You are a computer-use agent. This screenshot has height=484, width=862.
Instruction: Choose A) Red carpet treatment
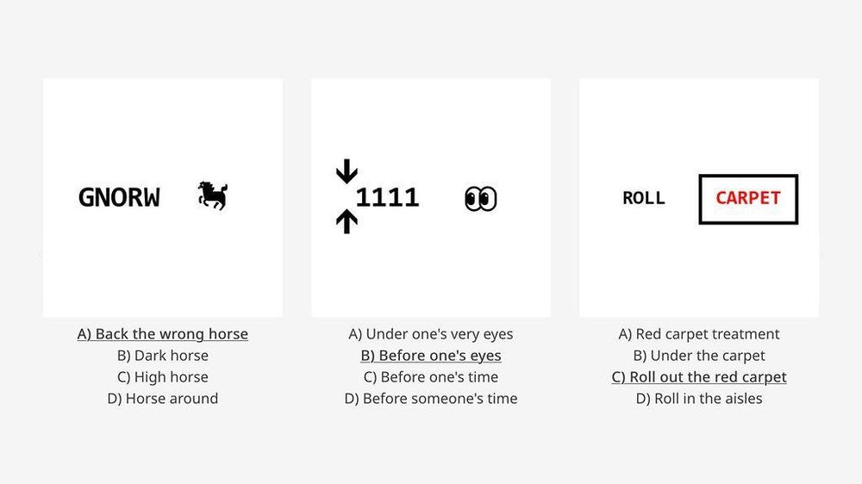pos(699,334)
